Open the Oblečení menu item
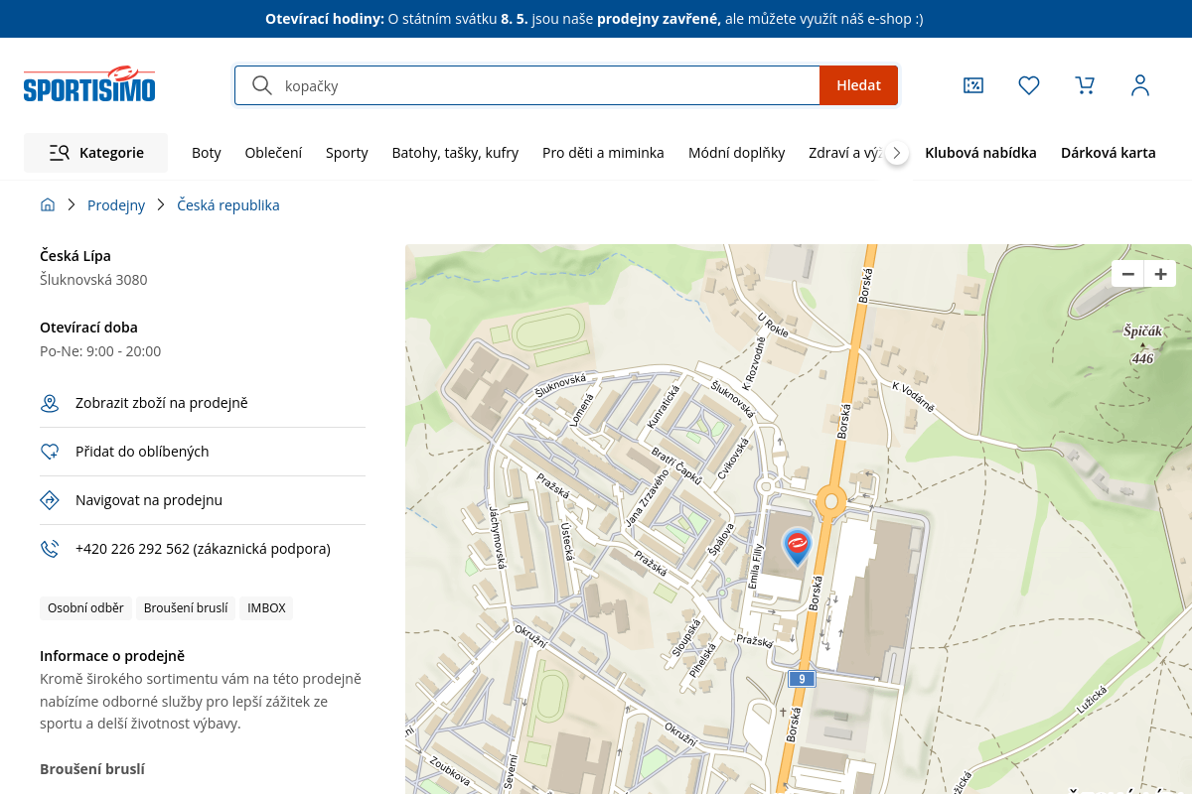Screen dimensions: 1192x794 [x=273, y=153]
